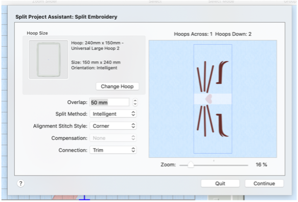
Task: Click the lower curved bracket shape in preview
Action: pos(222,125)
